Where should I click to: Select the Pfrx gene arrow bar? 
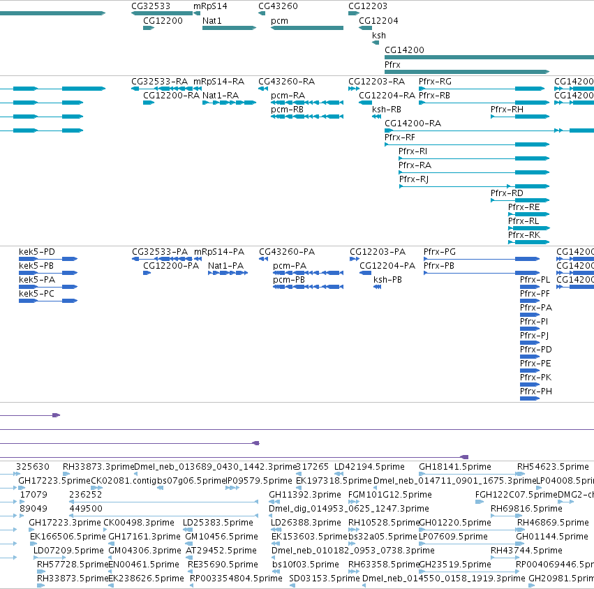(467, 72)
